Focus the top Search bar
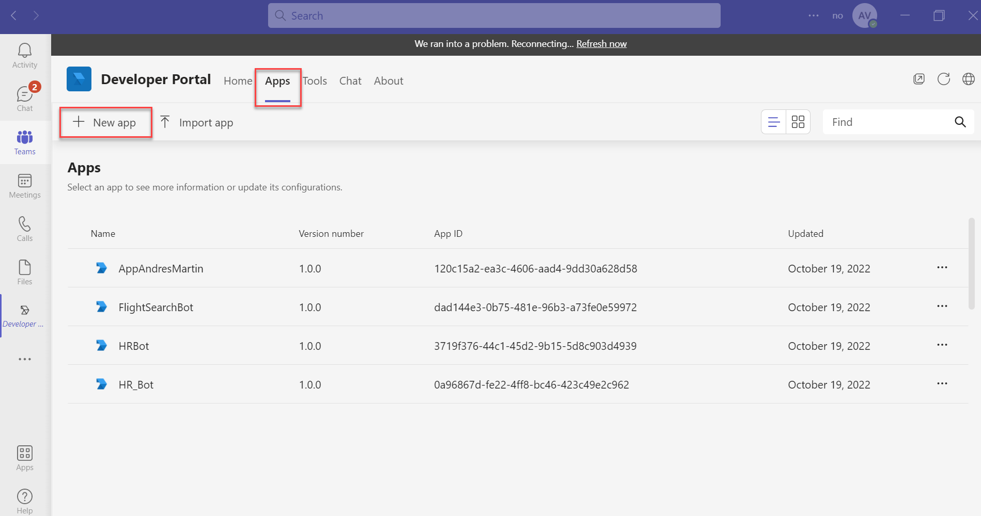Viewport: 981px width, 516px height. [x=494, y=15]
